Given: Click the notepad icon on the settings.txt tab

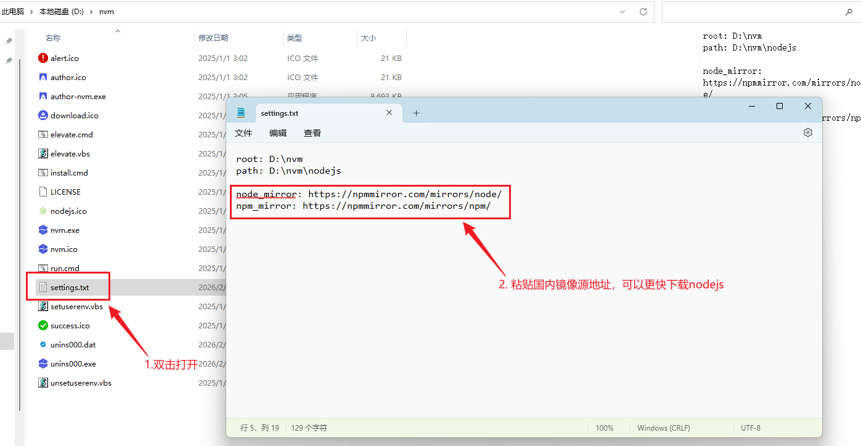Looking at the screenshot, I should 242,113.
